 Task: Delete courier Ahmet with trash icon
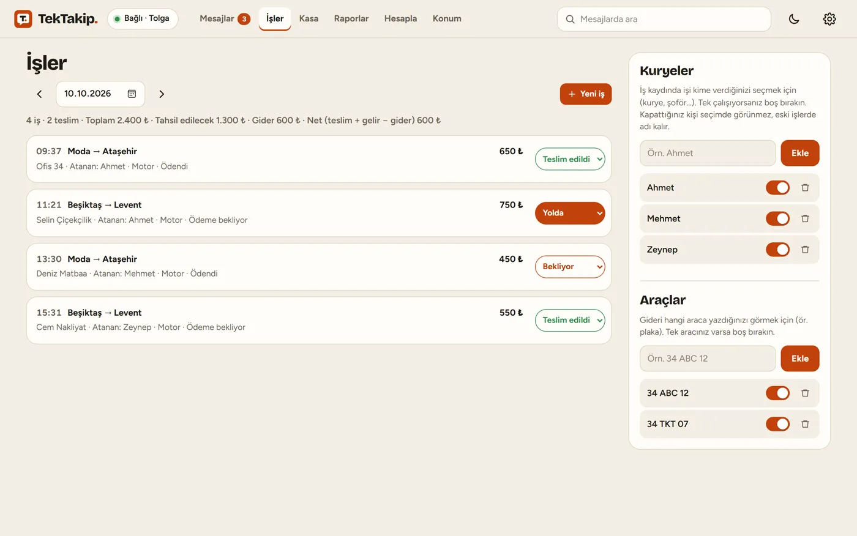pos(805,188)
